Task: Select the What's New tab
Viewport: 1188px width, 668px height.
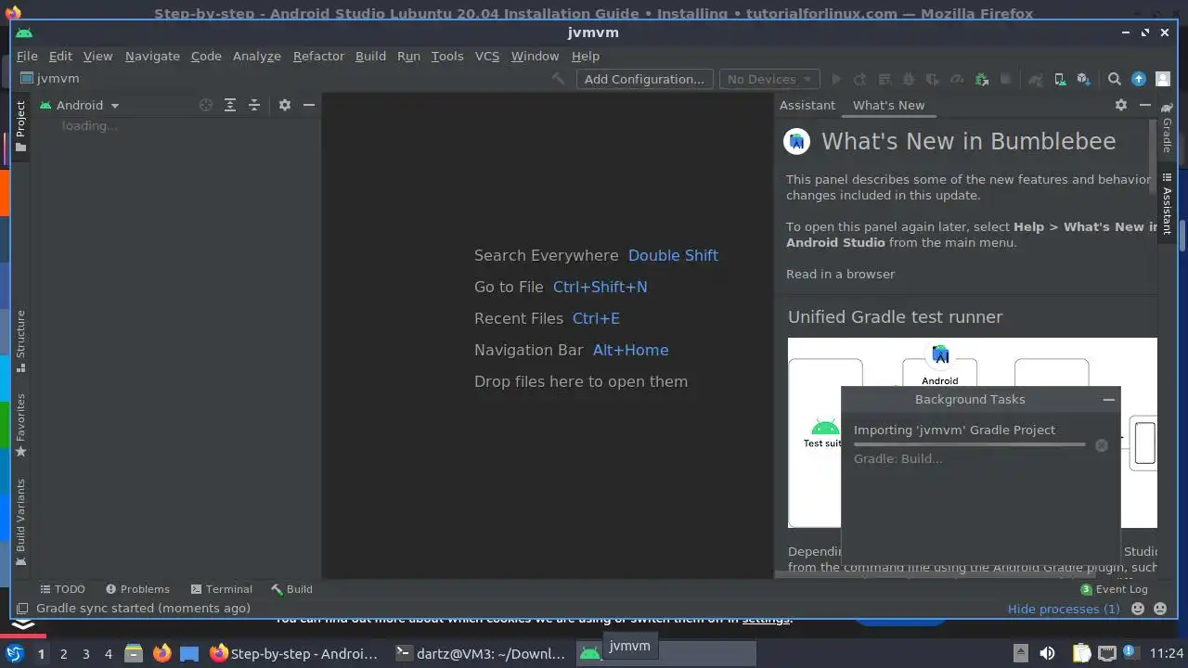Action: (x=888, y=105)
